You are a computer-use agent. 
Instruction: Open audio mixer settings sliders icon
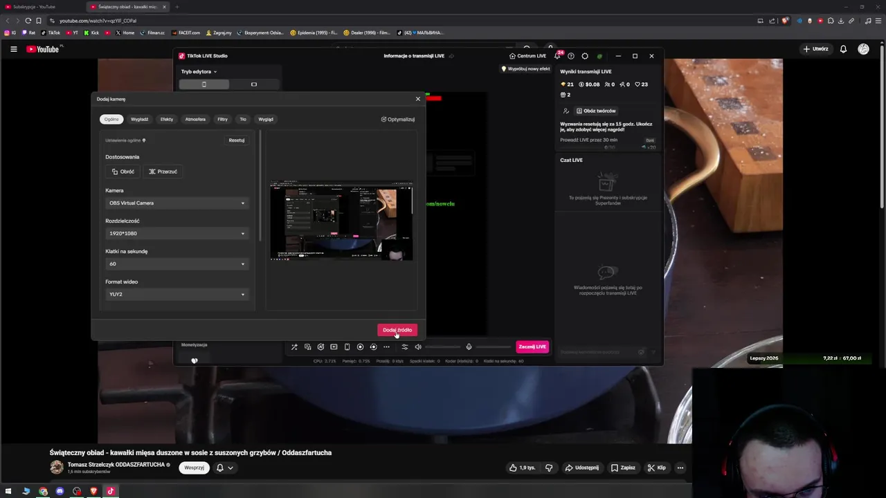click(405, 347)
